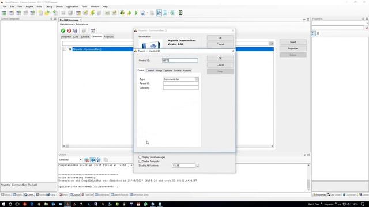This screenshot has width=369, height=207.
Task: Click the Disable At Runtime FALSE field
Action: (183, 166)
